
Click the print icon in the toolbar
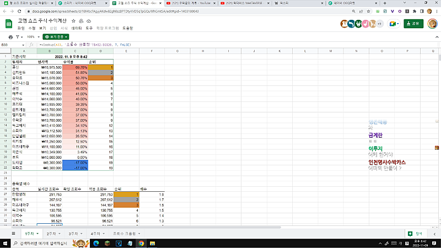click(x=10, y=37)
